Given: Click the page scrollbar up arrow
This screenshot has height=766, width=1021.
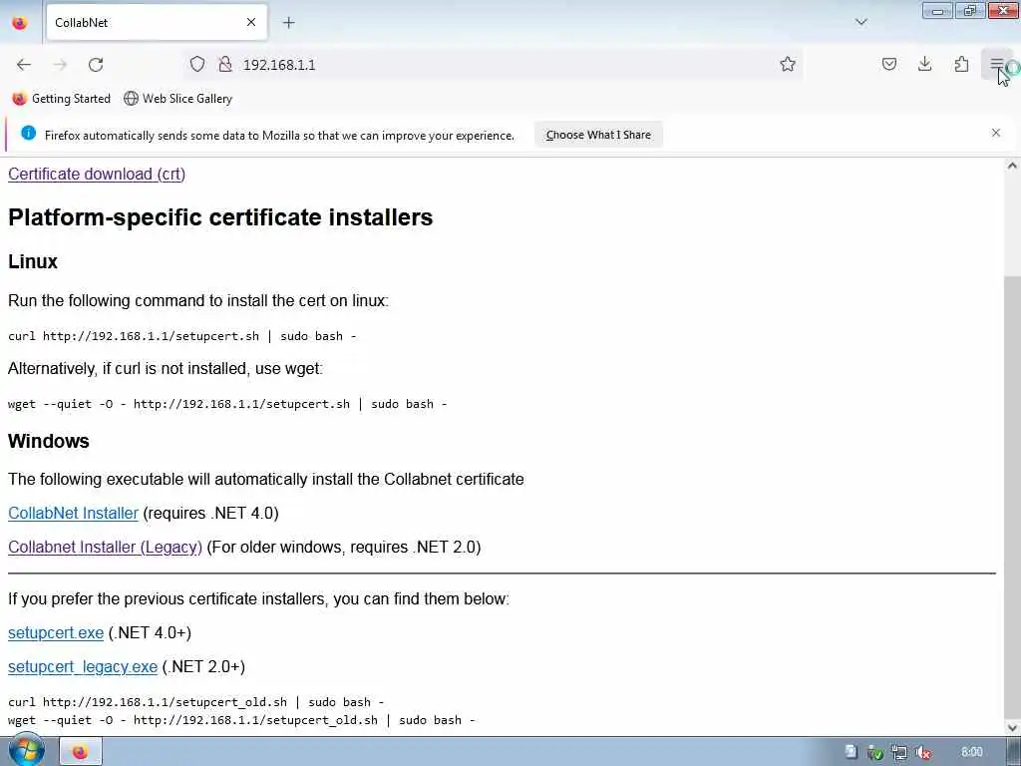Looking at the screenshot, I should 1012,166.
